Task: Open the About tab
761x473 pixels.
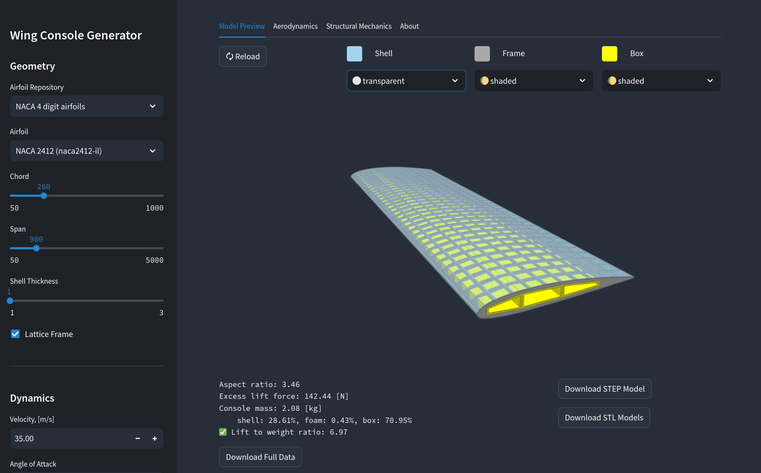Action: click(409, 26)
